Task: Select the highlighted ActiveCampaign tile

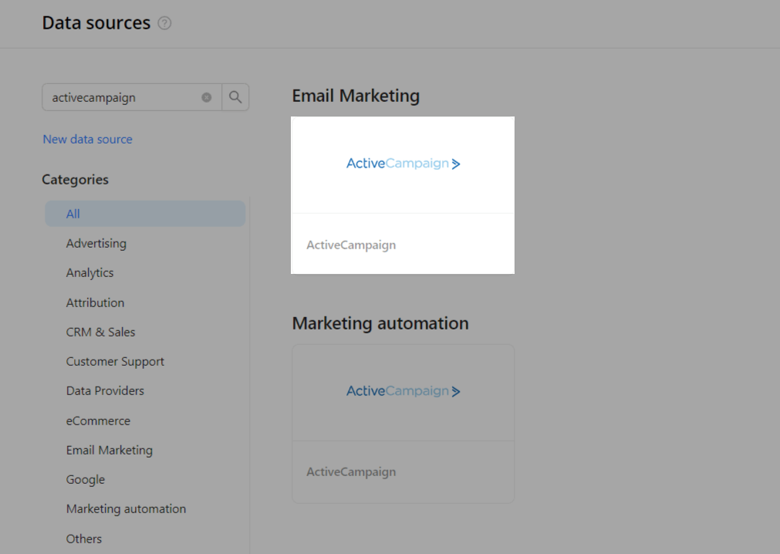Action: click(402, 194)
